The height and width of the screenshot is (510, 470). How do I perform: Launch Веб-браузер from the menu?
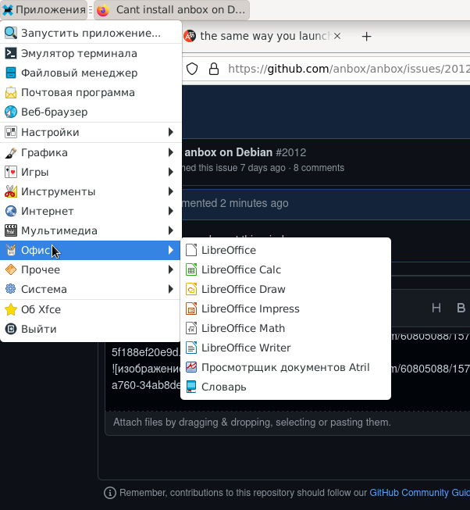click(91, 112)
